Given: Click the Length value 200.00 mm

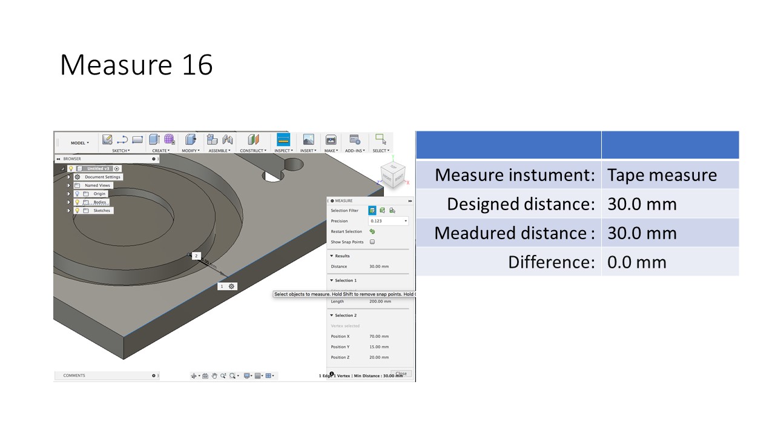Looking at the screenshot, I should point(380,302).
